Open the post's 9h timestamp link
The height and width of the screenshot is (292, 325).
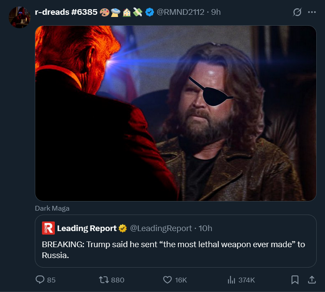tap(216, 12)
